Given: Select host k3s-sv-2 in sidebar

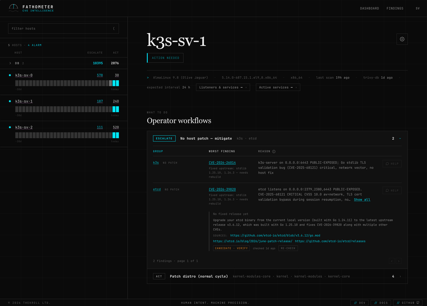Looking at the screenshot, I should coord(23,127).
